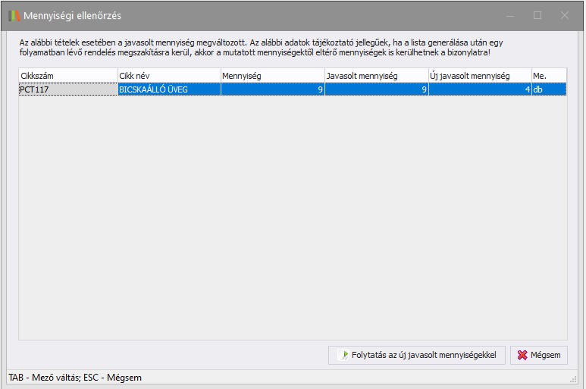Click the value 9 in the Mennyiség column
The height and width of the screenshot is (389, 586).
[272, 89]
